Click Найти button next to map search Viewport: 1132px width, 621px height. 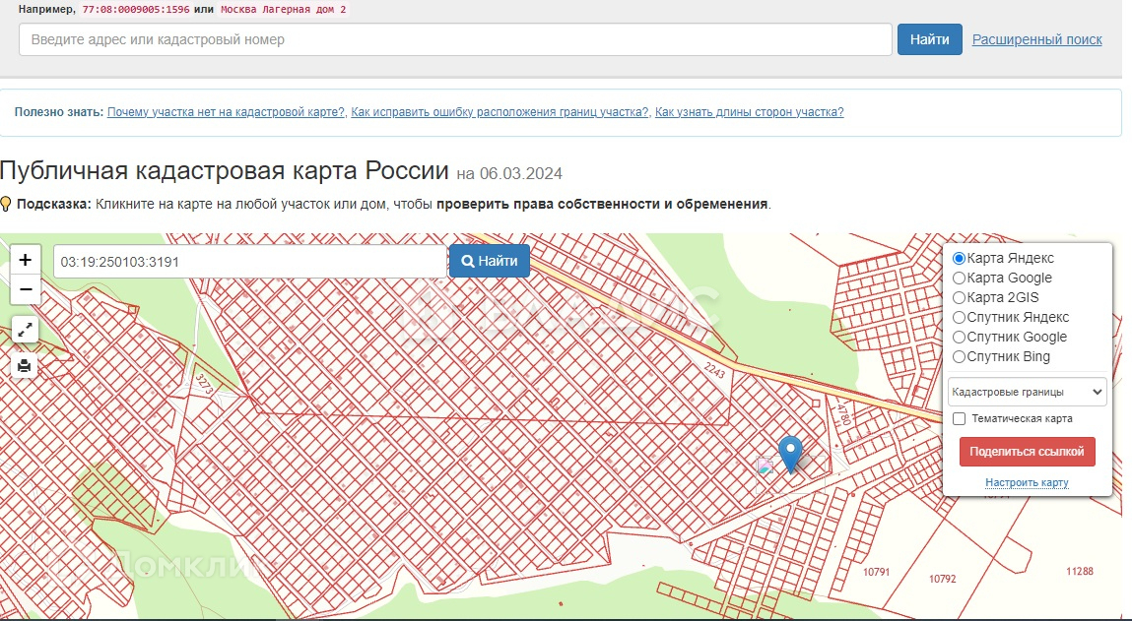(x=490, y=261)
